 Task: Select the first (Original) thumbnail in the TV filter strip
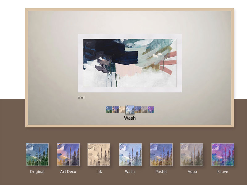[x=109, y=109]
